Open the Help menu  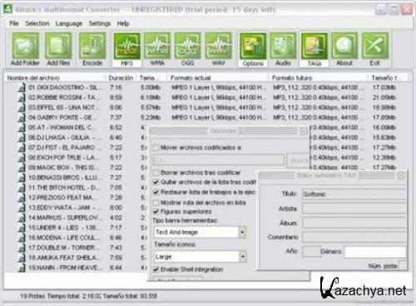[x=123, y=23]
